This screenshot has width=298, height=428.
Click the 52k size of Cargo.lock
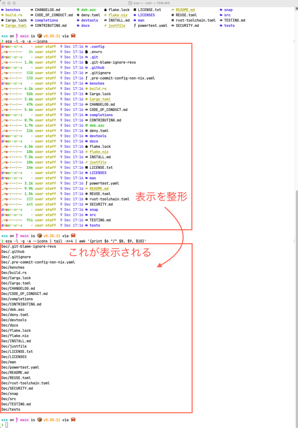click(x=30, y=94)
